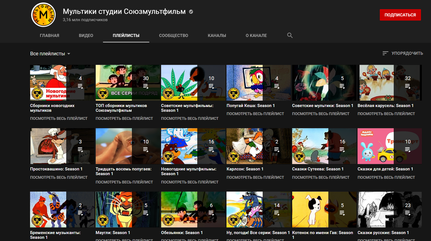Viewport: 431px width, 241px height.
Task: Open the Сообщество tab
Action: (x=173, y=36)
